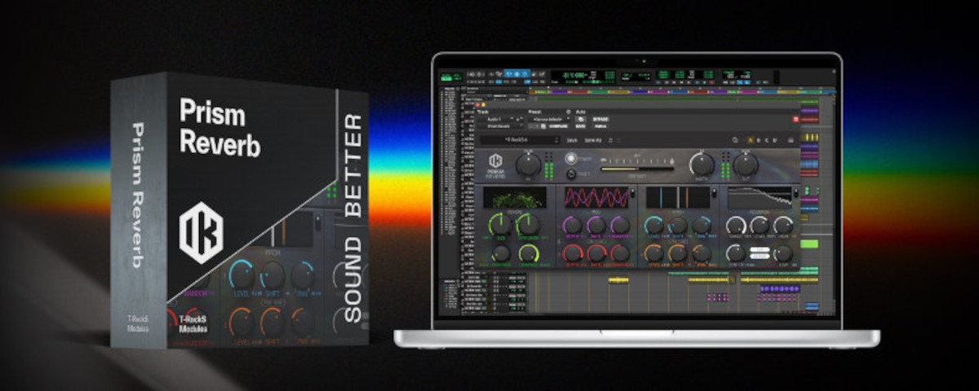Viewport: 979px width, 391px height.
Task: Click the lower white pill button in RESONATOR
Action: tap(760, 256)
